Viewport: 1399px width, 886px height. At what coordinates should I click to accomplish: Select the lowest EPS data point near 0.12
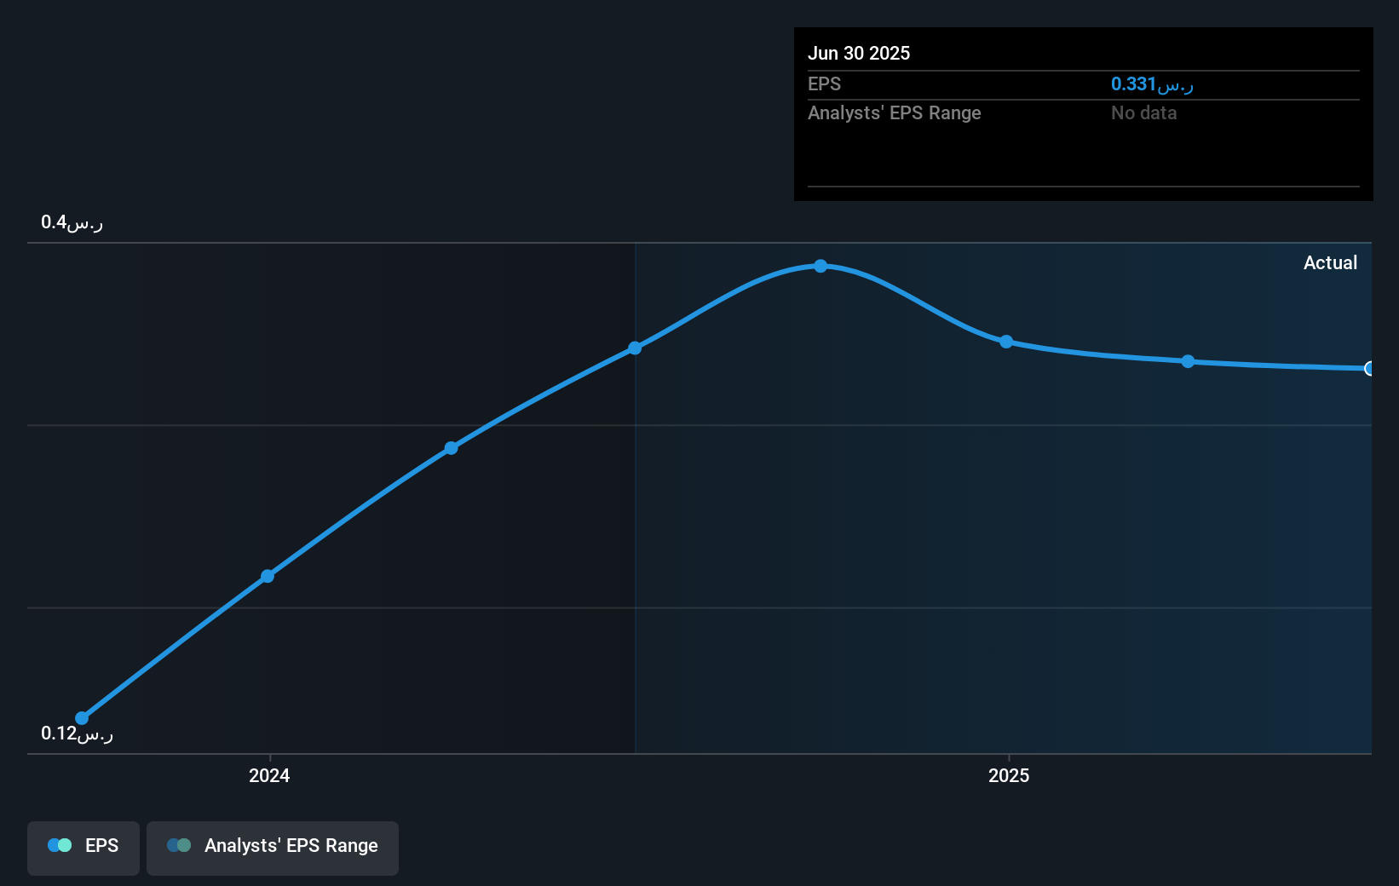point(82,718)
